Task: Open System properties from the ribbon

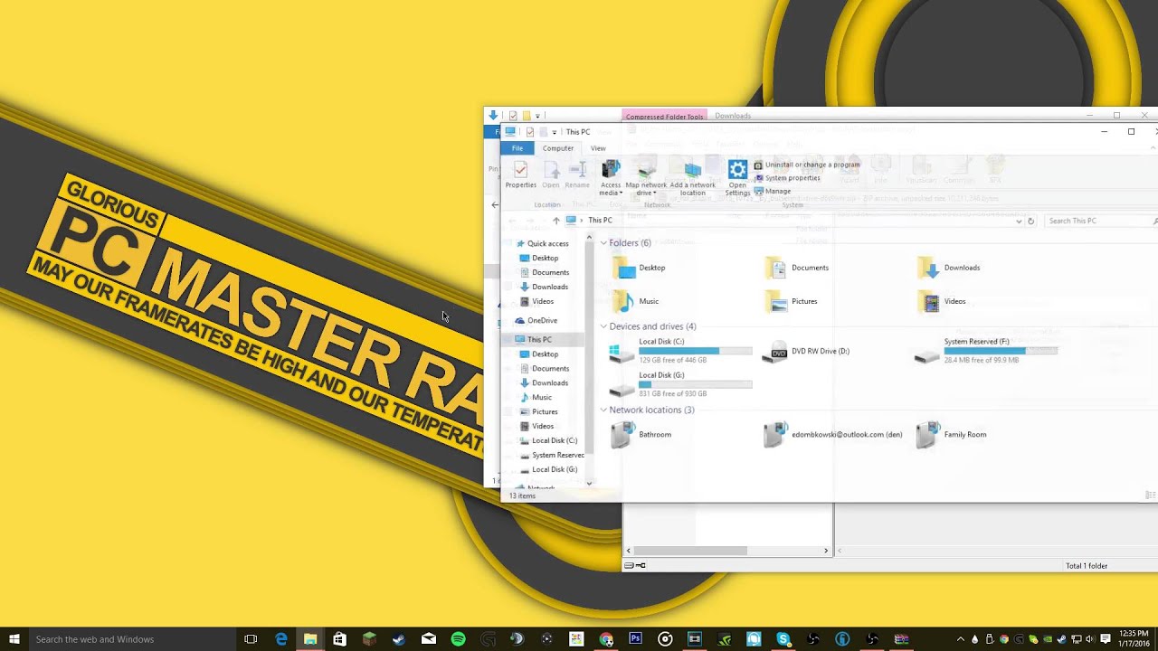Action: click(786, 178)
